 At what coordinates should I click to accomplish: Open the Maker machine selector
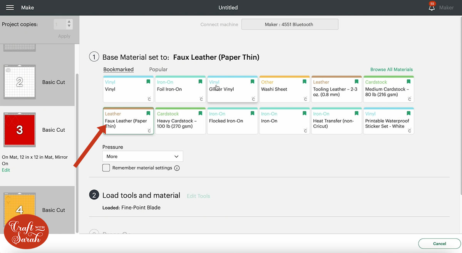[290, 24]
